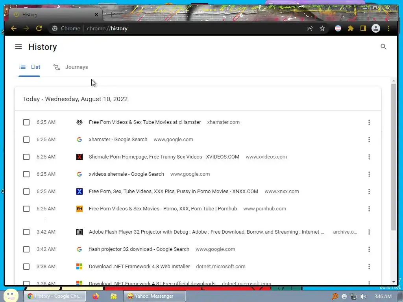
Task: Click the profile avatar icon
Action: tap(376, 28)
